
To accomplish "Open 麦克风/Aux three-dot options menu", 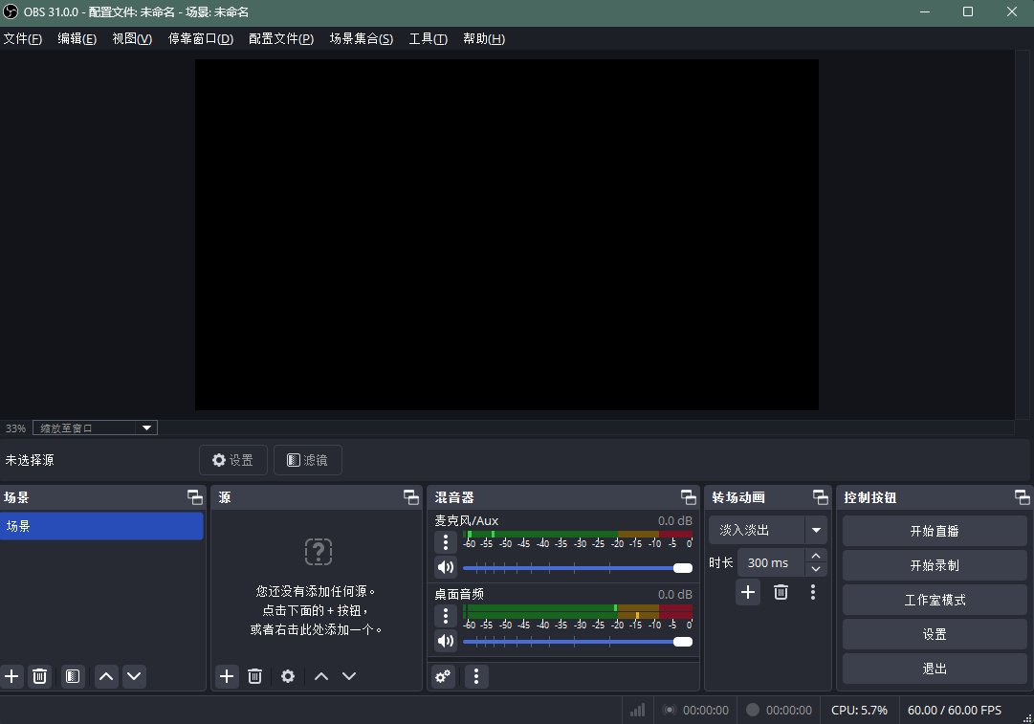I will (446, 542).
